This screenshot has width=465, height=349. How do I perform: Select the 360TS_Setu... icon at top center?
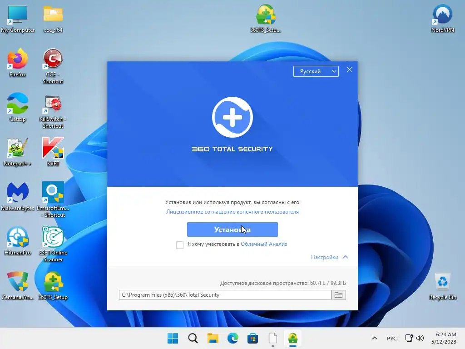tap(265, 18)
